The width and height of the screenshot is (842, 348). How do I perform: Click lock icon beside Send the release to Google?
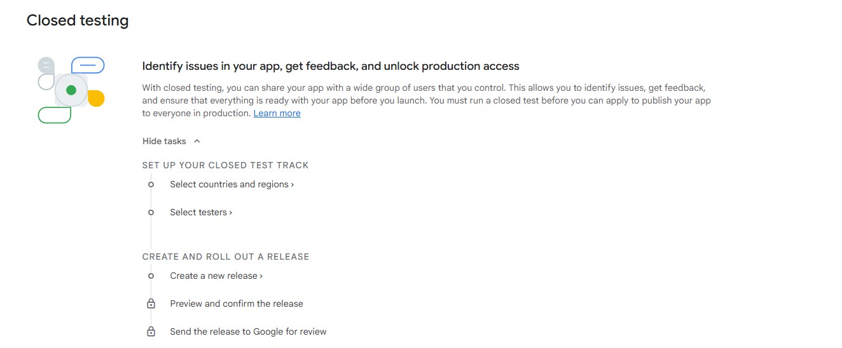coord(151,331)
